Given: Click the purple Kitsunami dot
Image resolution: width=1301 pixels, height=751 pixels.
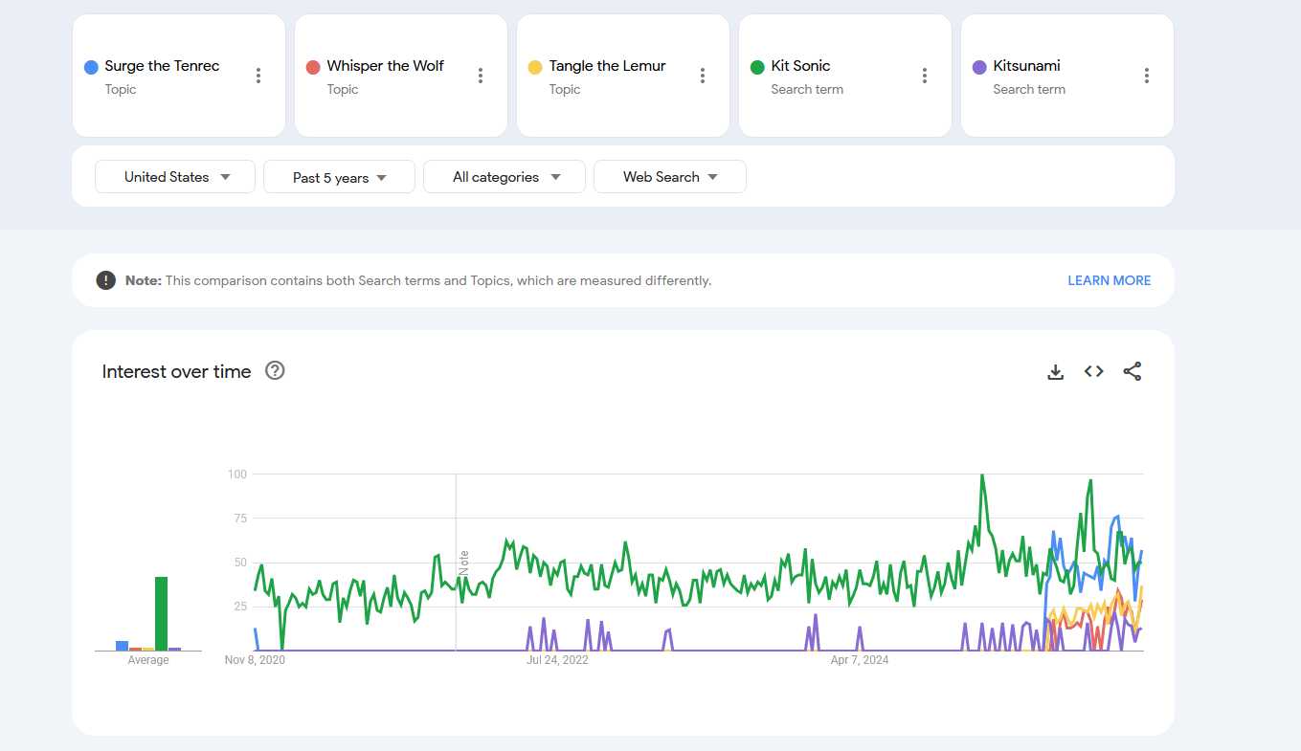Looking at the screenshot, I should click(x=979, y=67).
